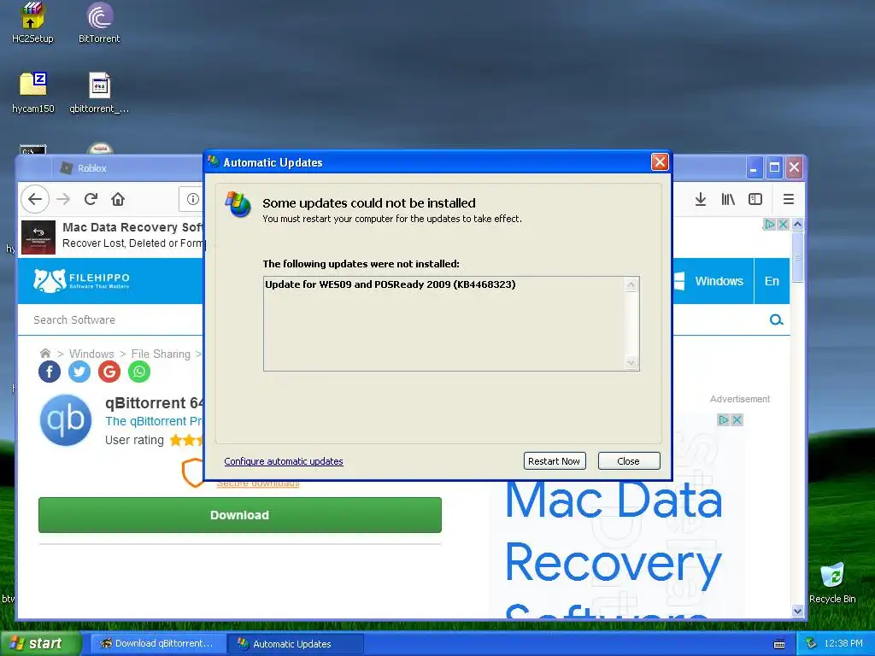Select the Windows platform tab on FileHippo
This screenshot has height=656, width=875.
pos(714,281)
